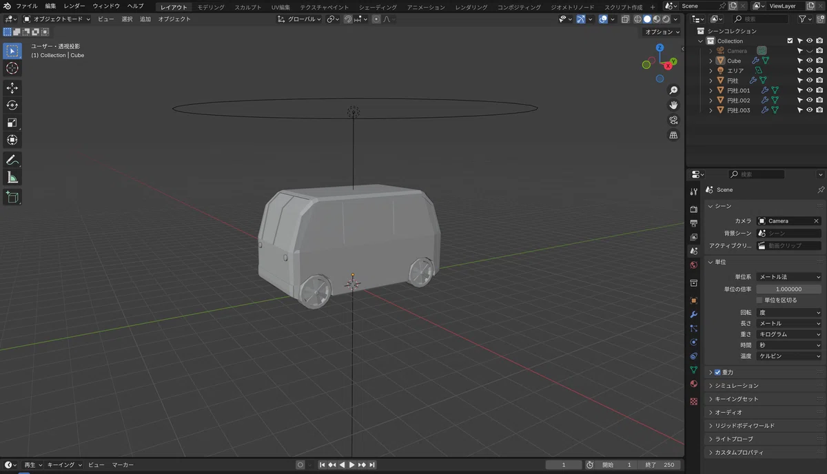Screen dimensions: 827x474
Task: Expand the Cube tree row in outliner
Action: coord(711,61)
